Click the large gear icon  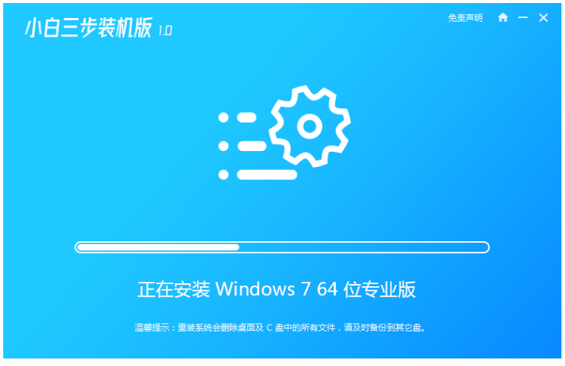pyautogui.click(x=310, y=126)
